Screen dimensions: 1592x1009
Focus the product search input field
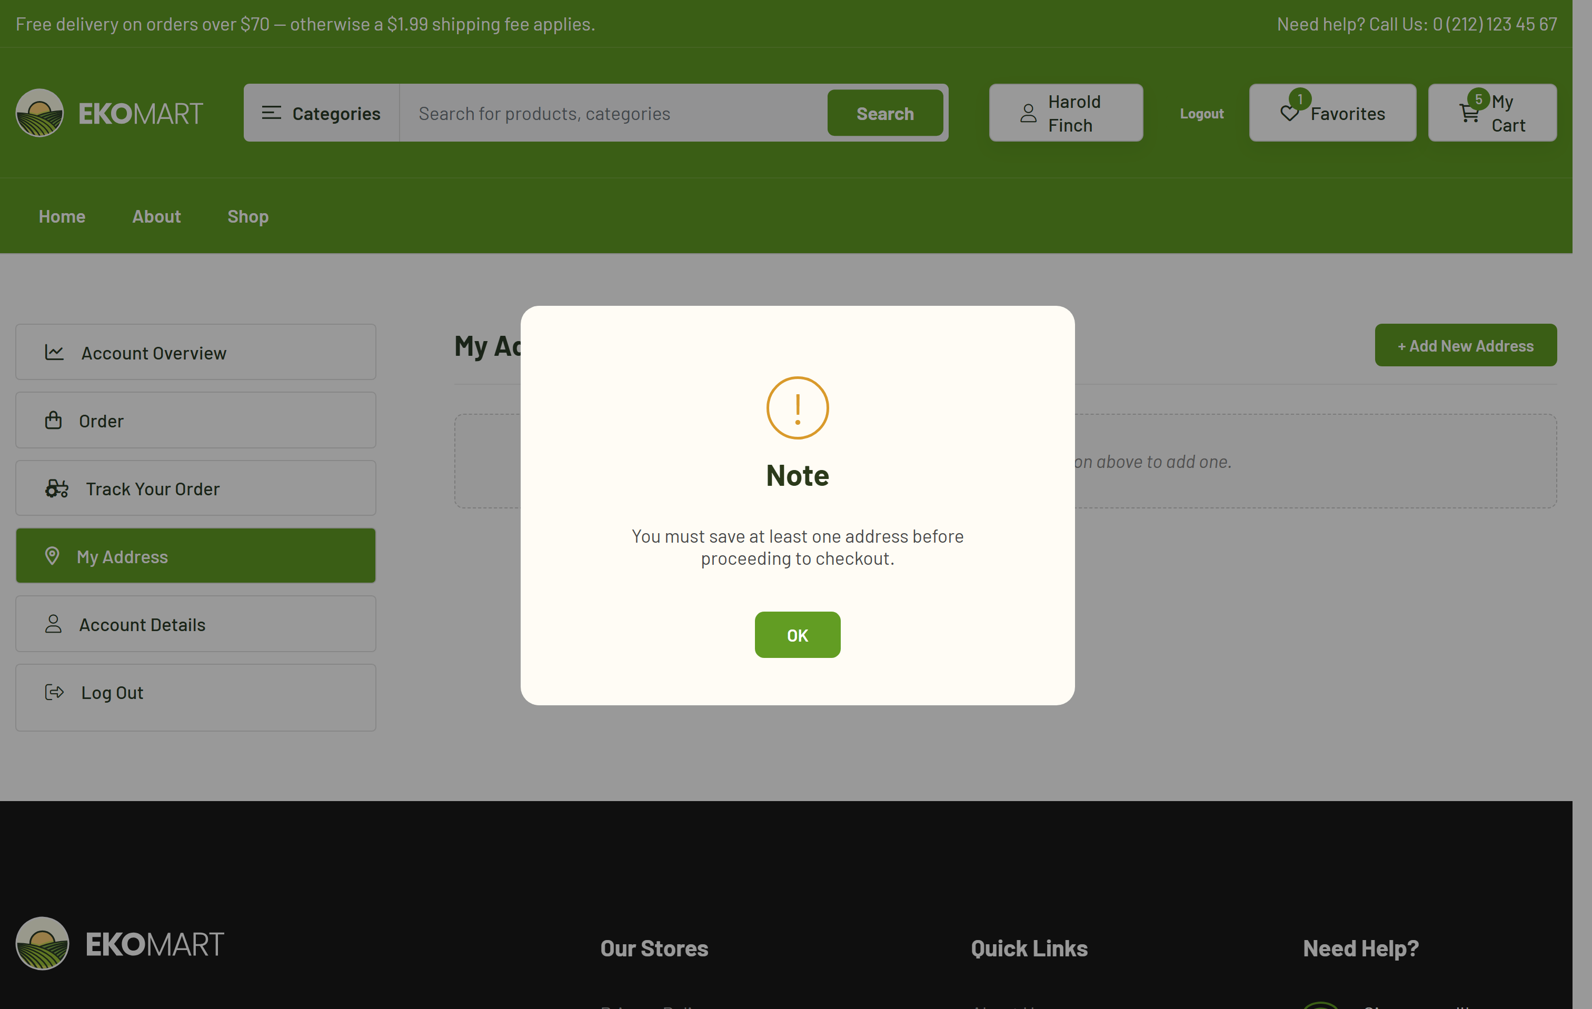pos(613,113)
